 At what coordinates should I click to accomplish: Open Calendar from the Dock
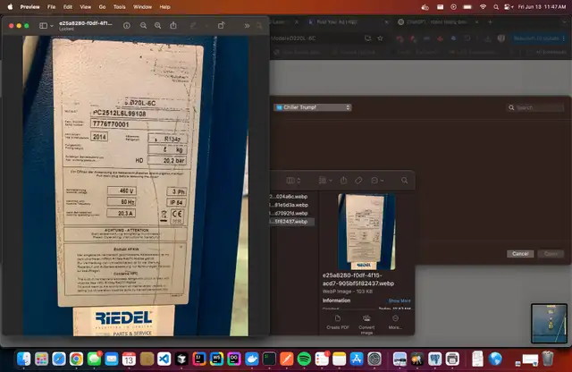tap(129, 359)
